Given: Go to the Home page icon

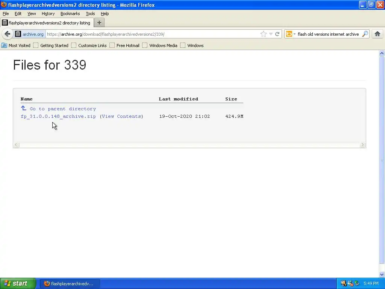Looking at the screenshot, I should coord(377,34).
